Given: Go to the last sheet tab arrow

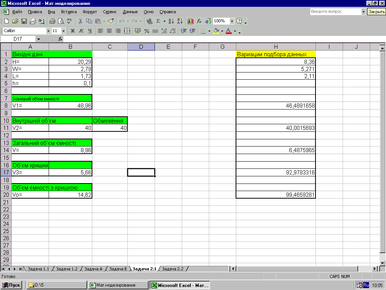Looking at the screenshot, I should (21, 269).
